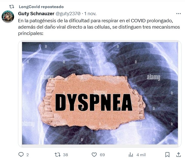Repost the tweet via retweet icon
185x161 pixels.
pyautogui.click(x=58, y=154)
